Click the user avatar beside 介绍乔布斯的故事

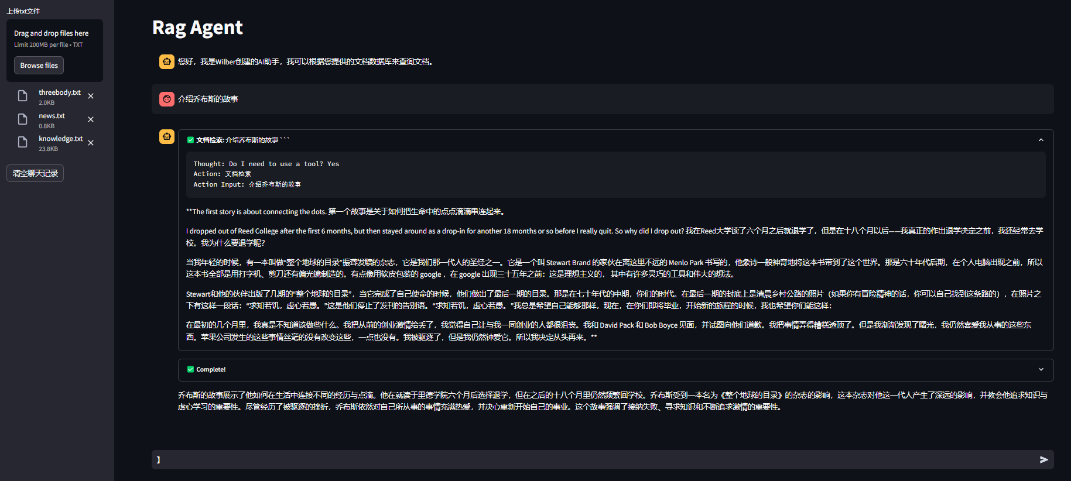pyautogui.click(x=167, y=99)
